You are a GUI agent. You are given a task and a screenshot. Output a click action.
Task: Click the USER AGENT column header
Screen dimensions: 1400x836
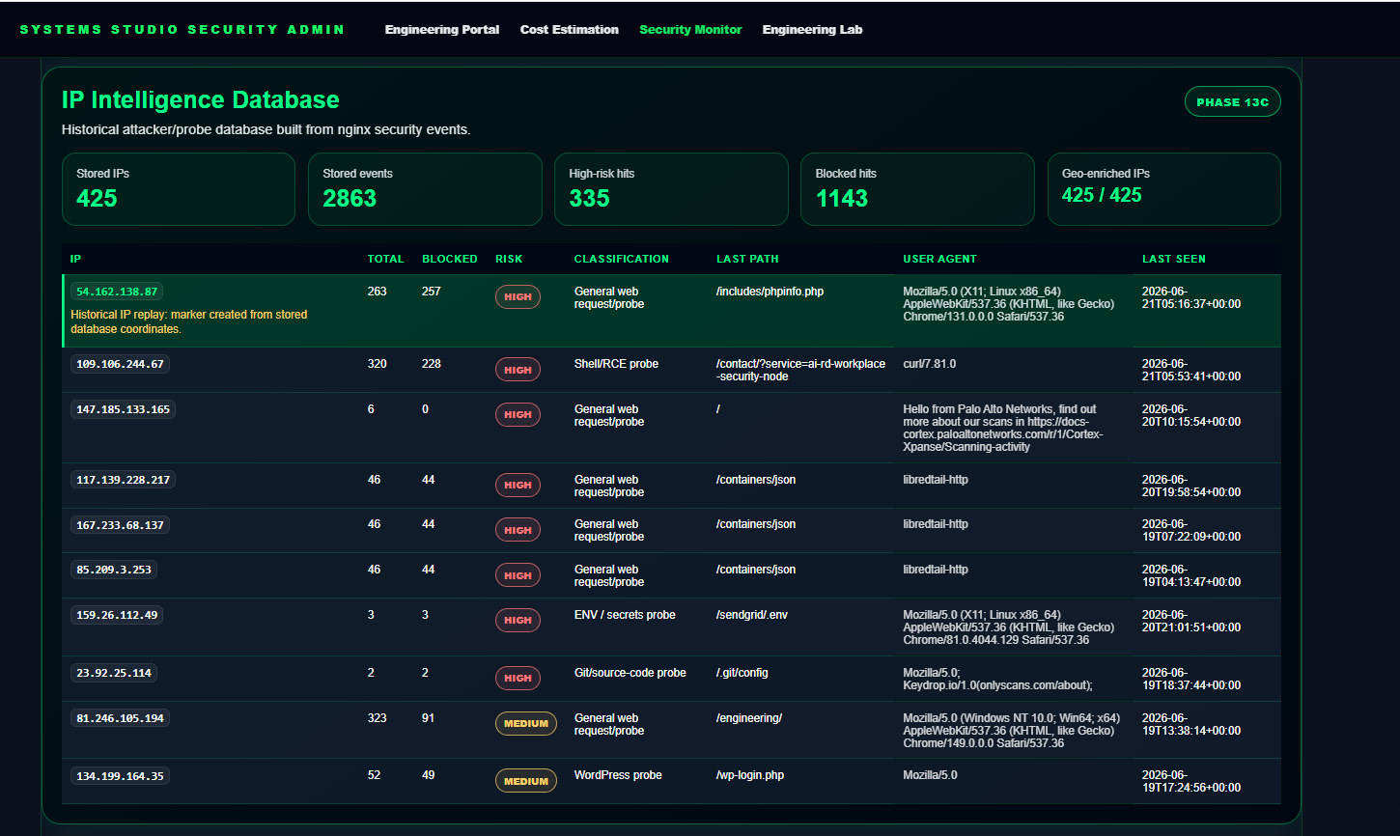(939, 259)
